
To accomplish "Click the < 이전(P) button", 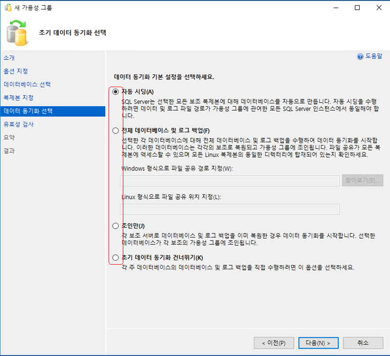I will (274, 343).
